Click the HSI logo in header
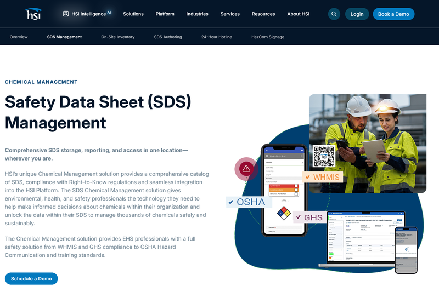This screenshot has height=292, width=439. coord(33,14)
